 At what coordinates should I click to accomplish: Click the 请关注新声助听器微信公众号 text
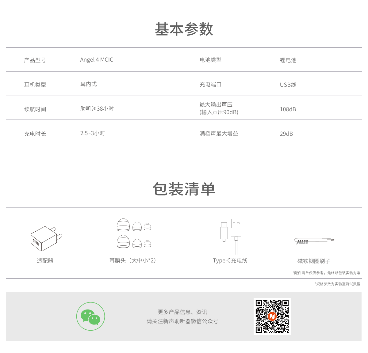pos(182,321)
